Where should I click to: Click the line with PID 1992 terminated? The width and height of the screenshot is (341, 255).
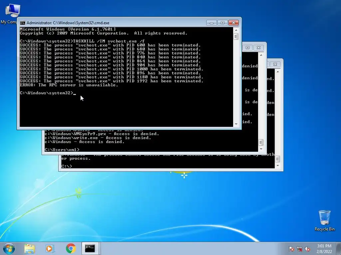[x=112, y=81]
